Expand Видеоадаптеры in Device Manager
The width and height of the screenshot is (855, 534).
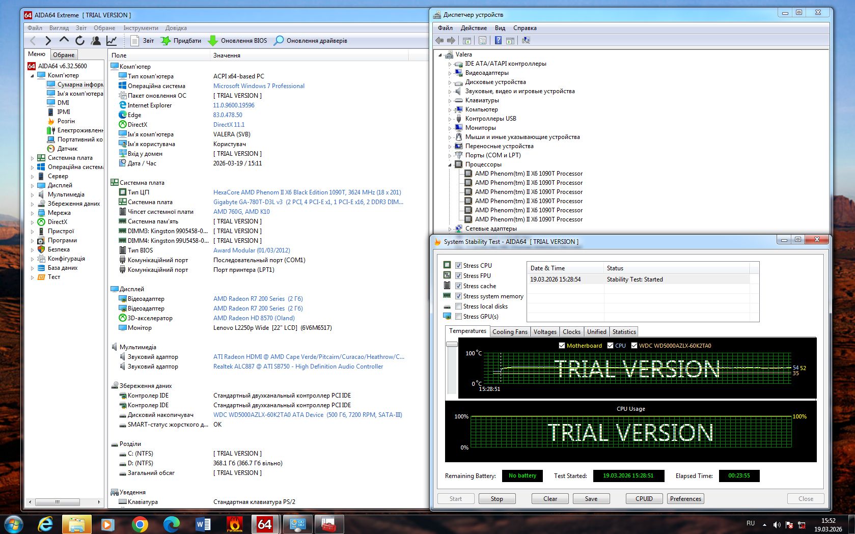(x=450, y=73)
